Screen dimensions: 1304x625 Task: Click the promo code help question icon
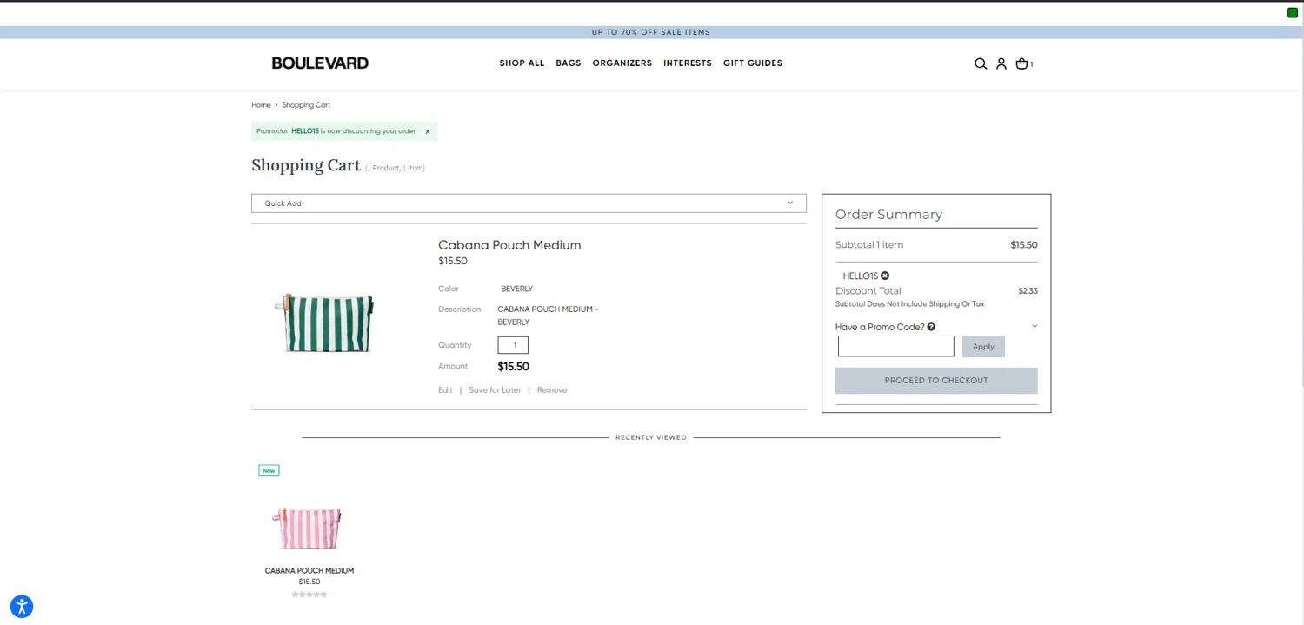[931, 327]
